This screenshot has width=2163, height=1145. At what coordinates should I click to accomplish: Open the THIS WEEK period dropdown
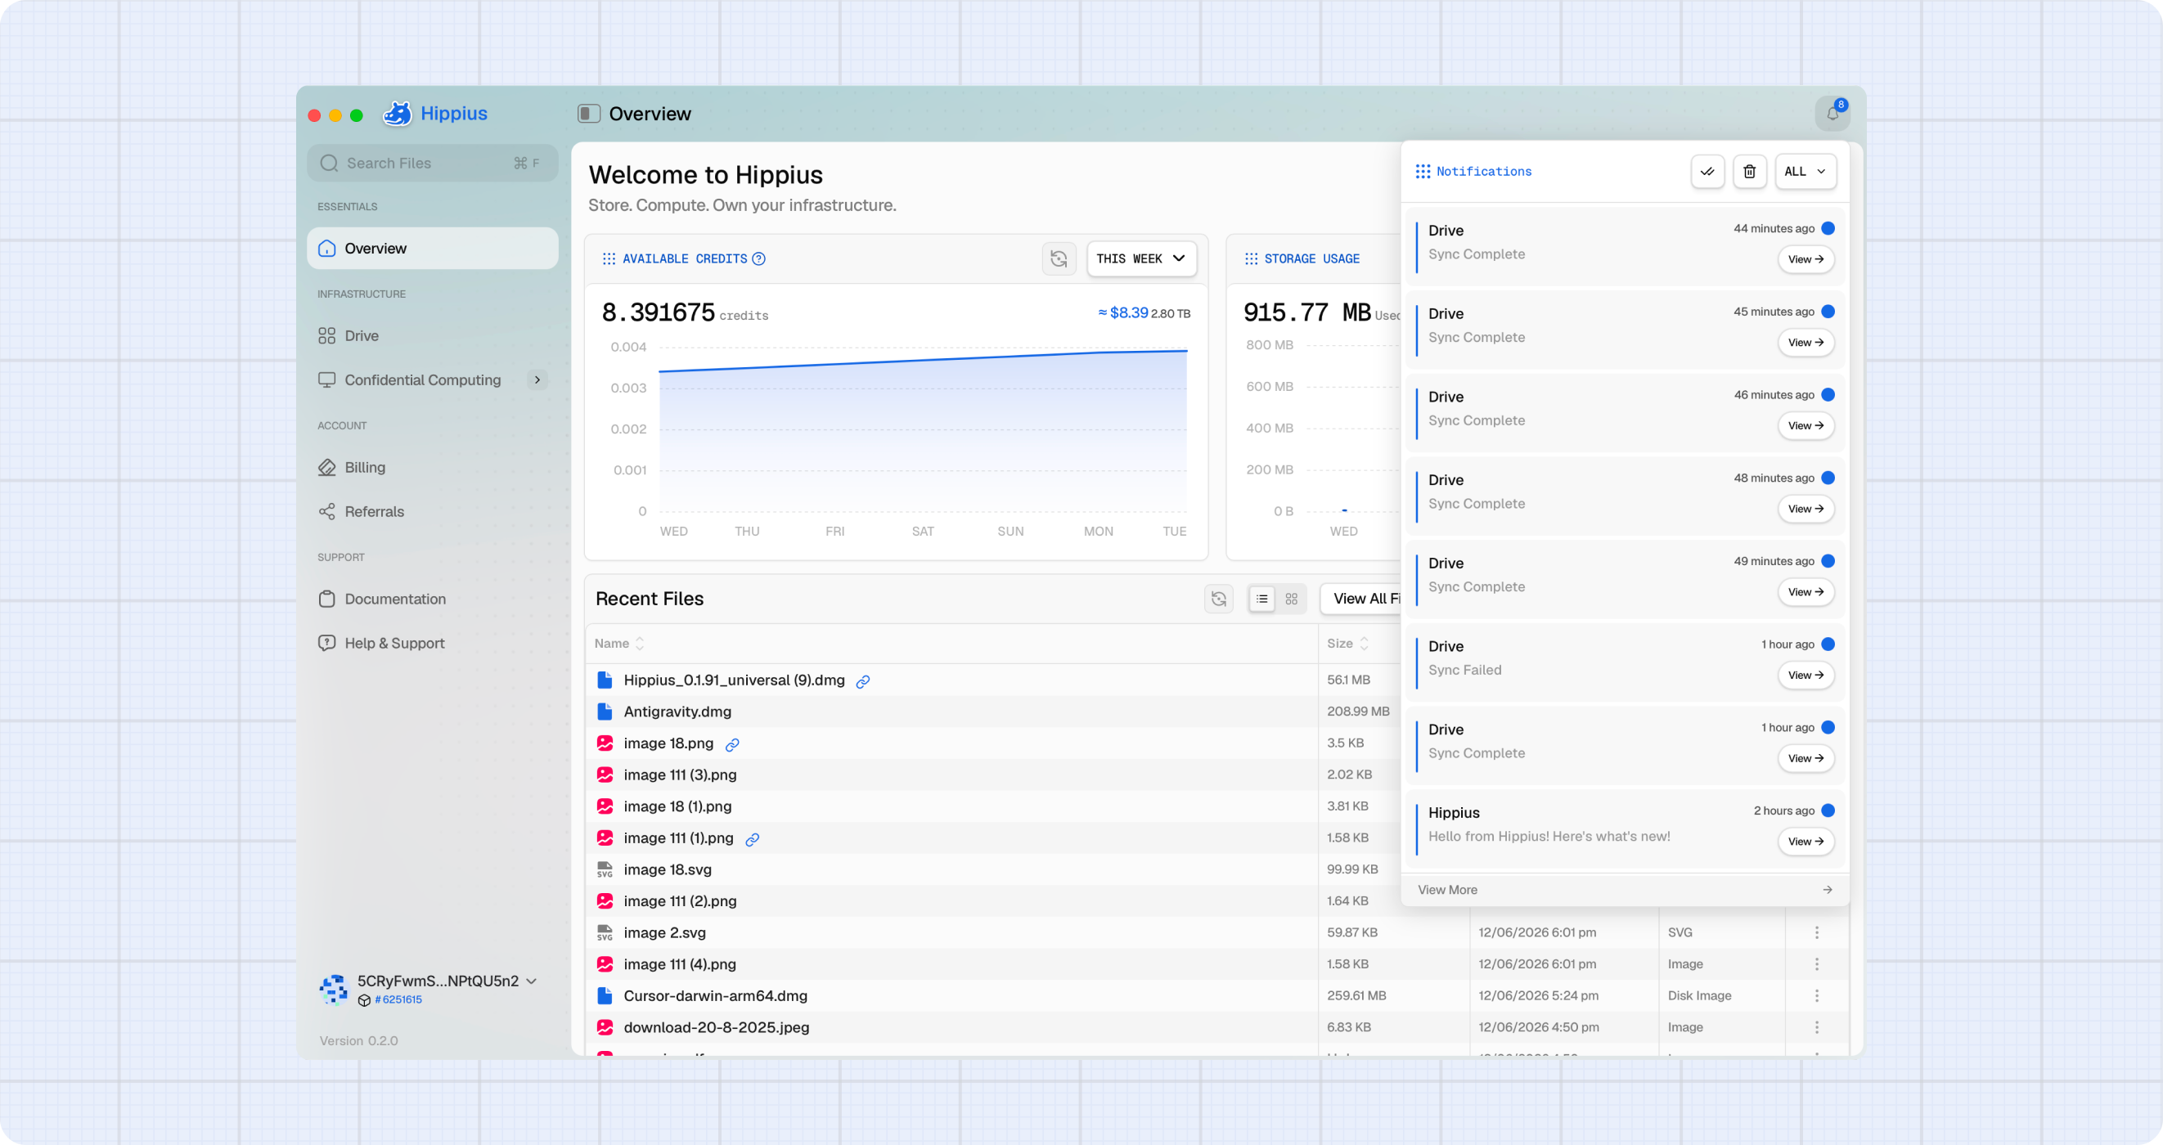coord(1141,258)
